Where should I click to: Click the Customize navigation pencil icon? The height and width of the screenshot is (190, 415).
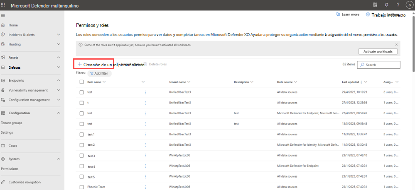(x=3, y=182)
